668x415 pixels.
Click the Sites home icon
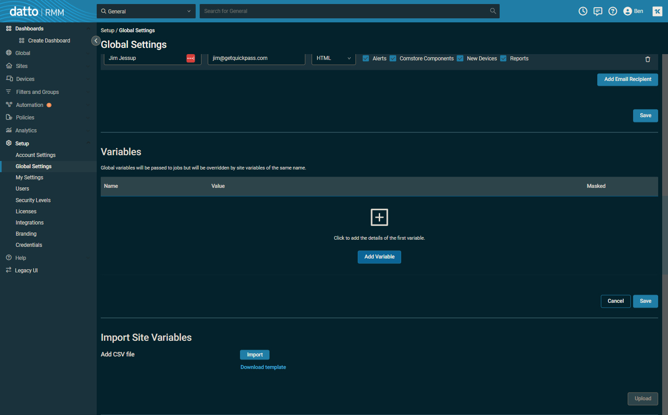(9, 66)
